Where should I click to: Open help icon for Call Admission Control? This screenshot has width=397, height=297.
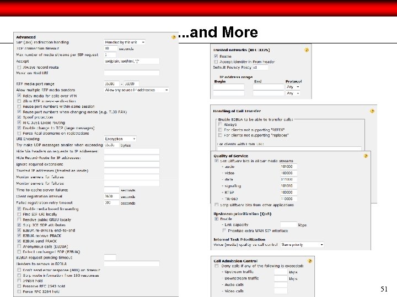click(x=310, y=261)
